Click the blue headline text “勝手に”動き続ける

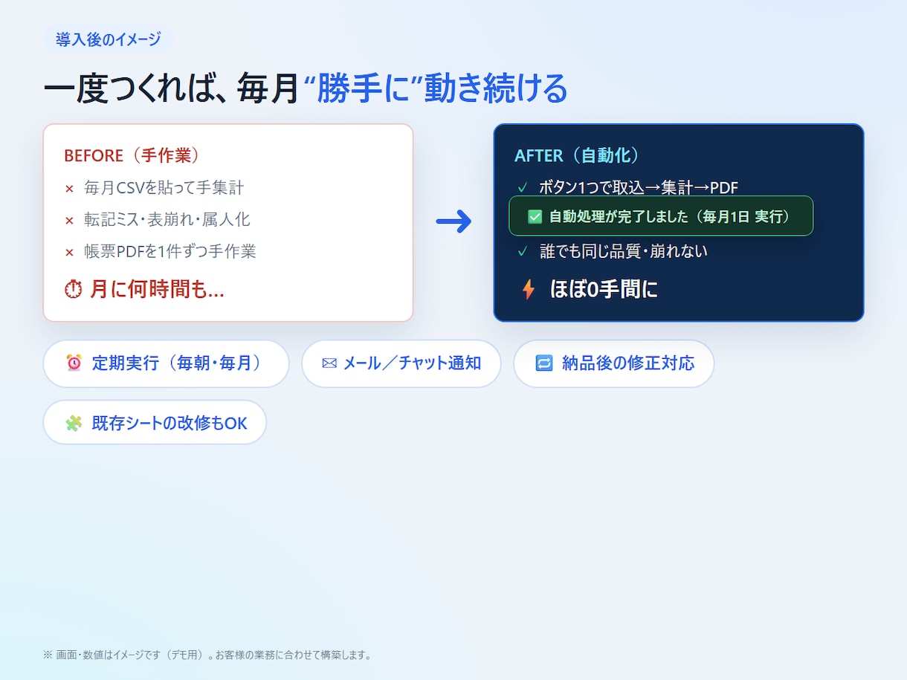(436, 88)
